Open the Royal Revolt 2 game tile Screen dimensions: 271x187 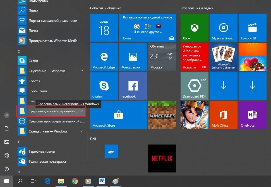[x=195, y=115]
